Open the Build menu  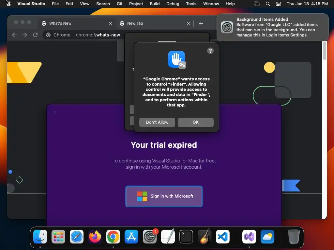[x=155, y=4]
